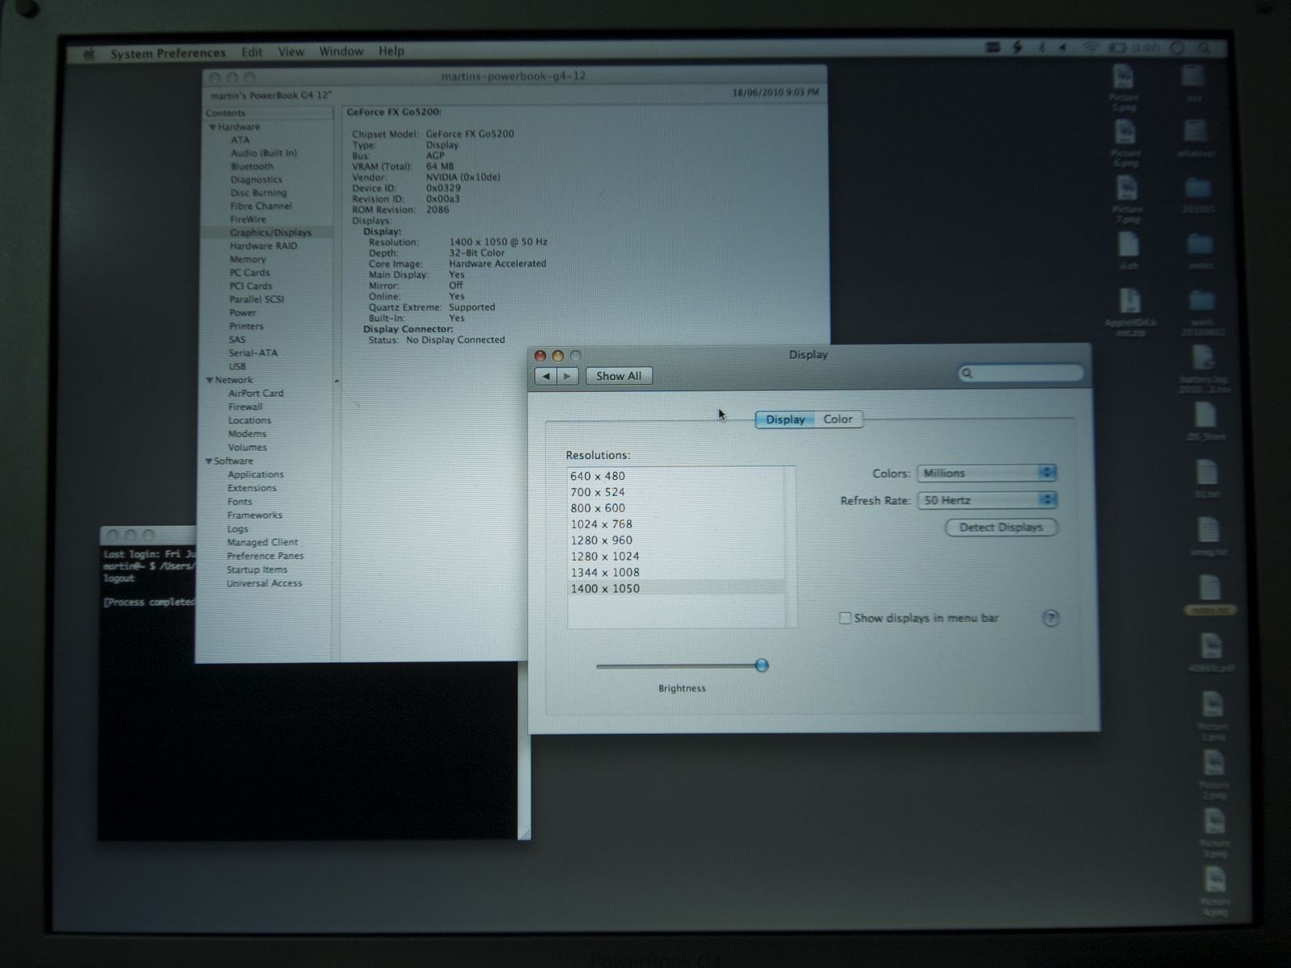
Task: Collapse the Hardware section triangle
Action: click(213, 127)
